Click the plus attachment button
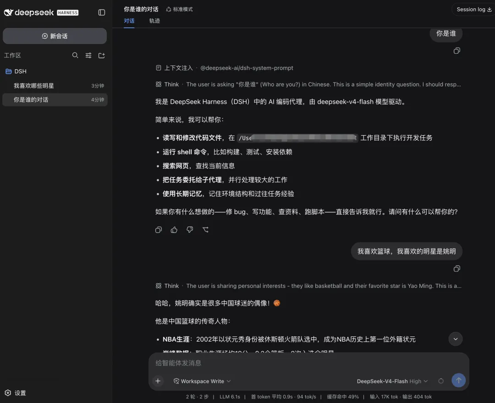495x403 pixels. [158, 381]
